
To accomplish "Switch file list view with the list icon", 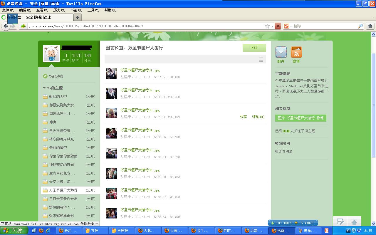I will coord(261,60).
